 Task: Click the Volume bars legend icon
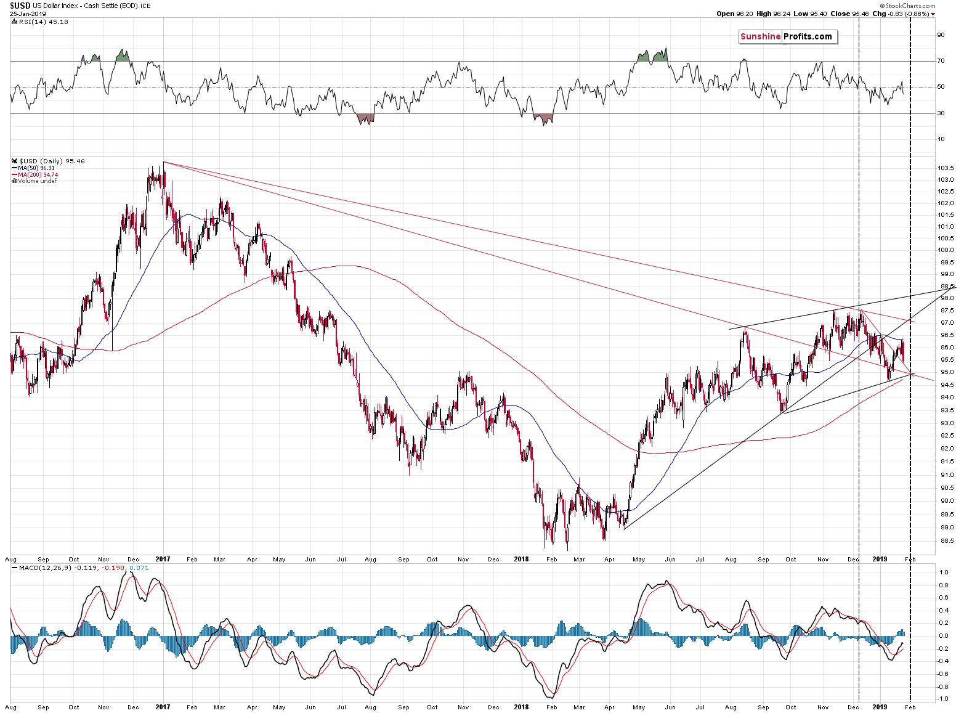(x=15, y=181)
